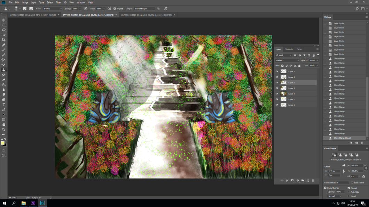Viewport: 369px width, 207px height.
Task: Switch to lAYERS_SCENE_003.psd document tab
Action: (33, 15)
